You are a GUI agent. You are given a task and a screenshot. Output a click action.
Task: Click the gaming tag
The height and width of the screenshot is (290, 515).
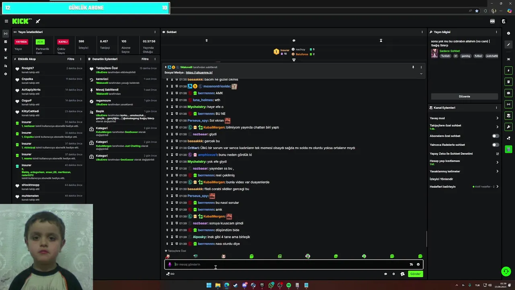(466, 56)
